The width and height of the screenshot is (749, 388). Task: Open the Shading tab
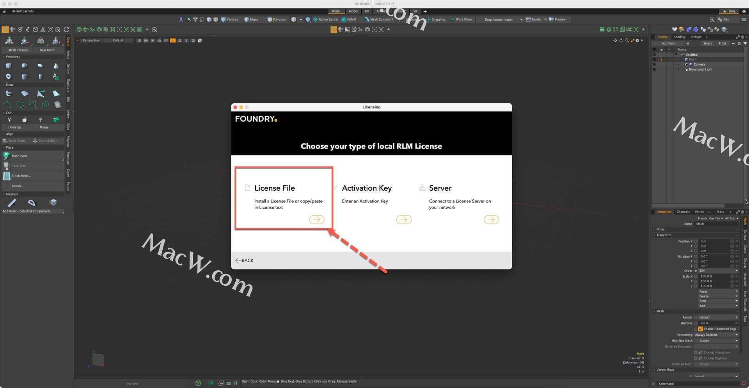[680, 37]
